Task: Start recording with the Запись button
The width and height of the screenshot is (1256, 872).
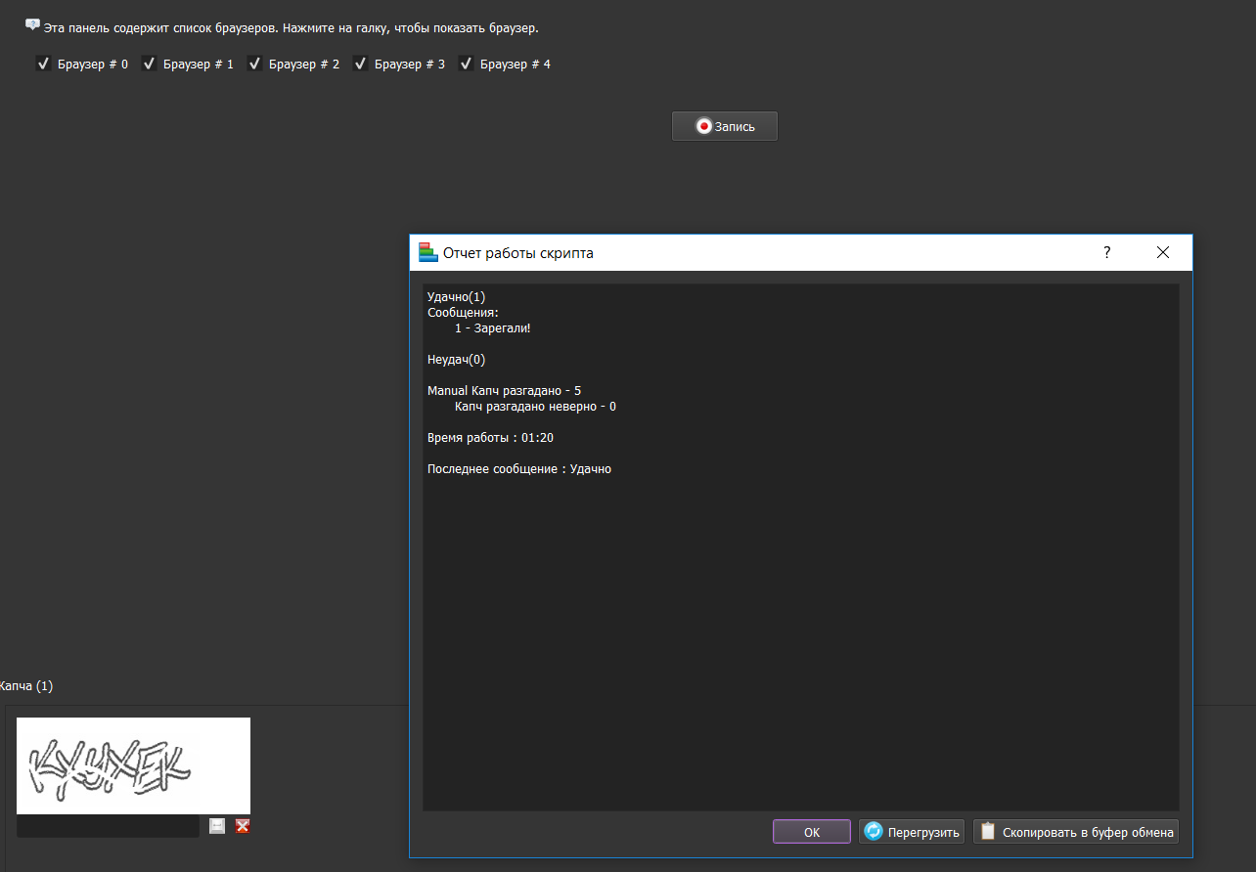Action: 724,126
